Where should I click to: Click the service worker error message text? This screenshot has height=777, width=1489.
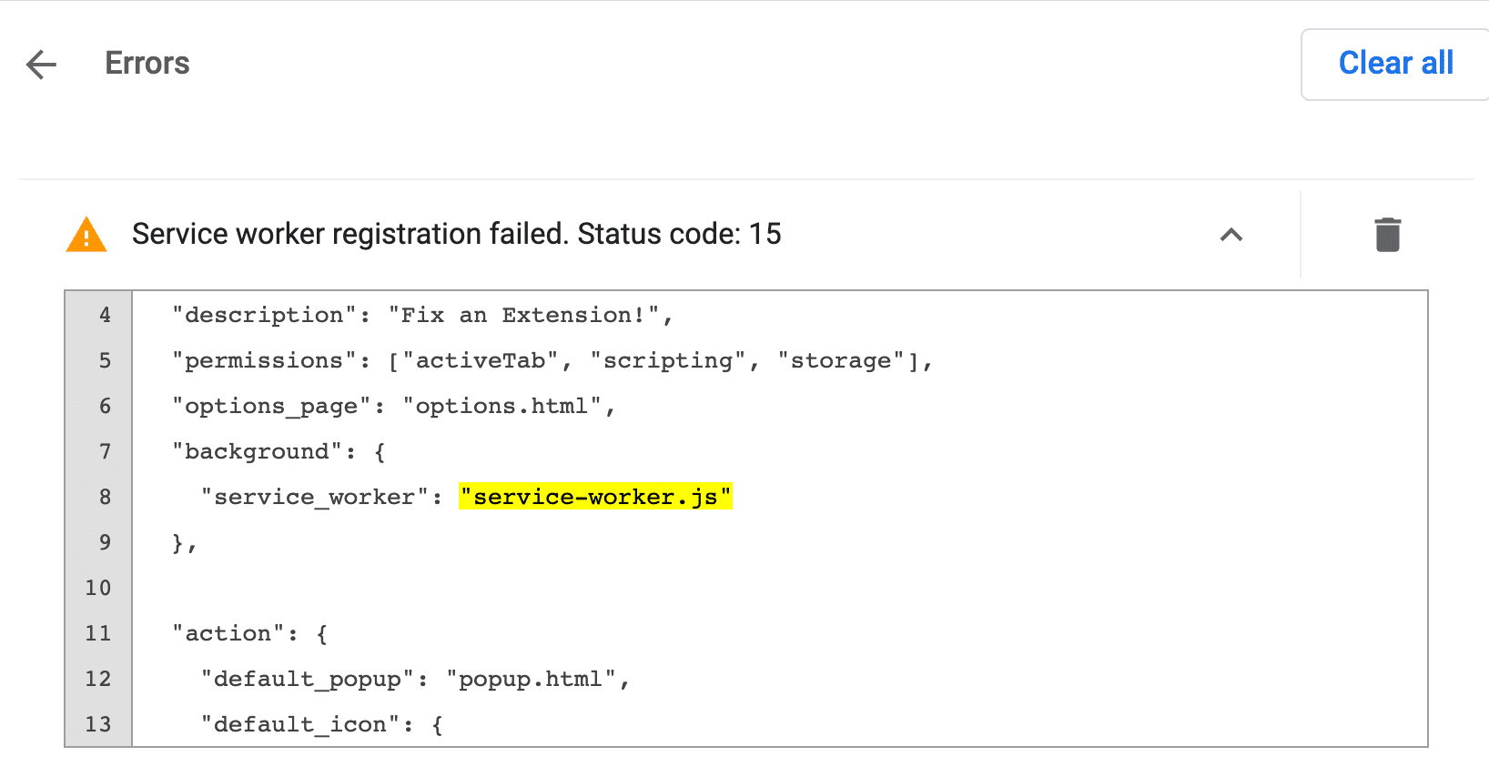pyautogui.click(x=457, y=234)
